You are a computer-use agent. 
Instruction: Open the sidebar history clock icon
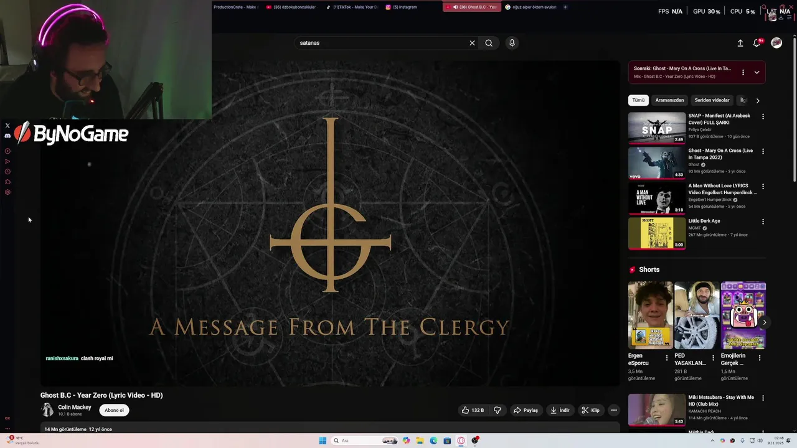pos(7,172)
